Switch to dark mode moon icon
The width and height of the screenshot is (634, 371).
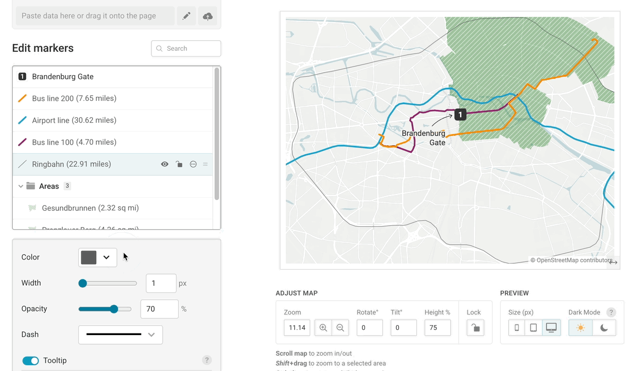[604, 328]
